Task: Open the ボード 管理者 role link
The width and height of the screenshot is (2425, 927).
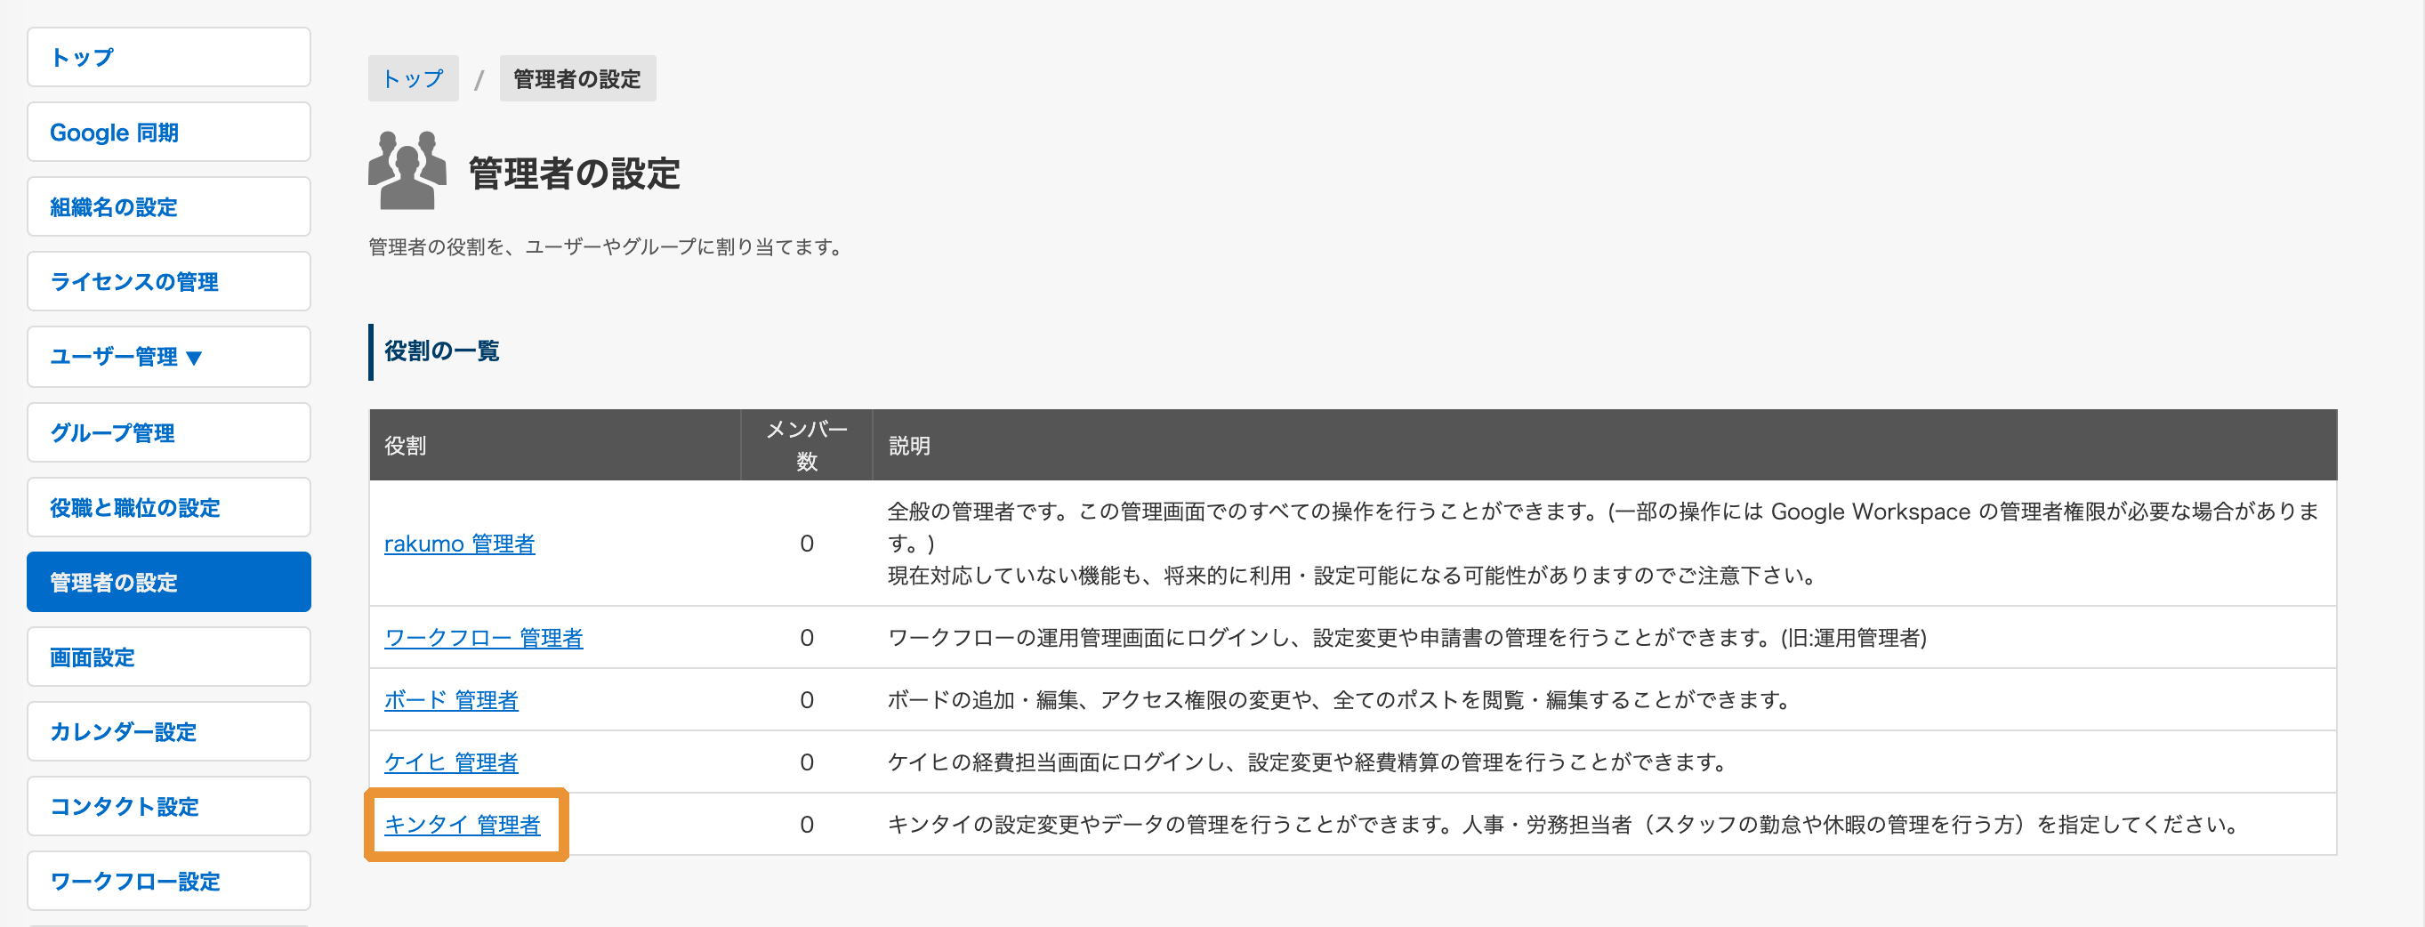Action: (451, 699)
